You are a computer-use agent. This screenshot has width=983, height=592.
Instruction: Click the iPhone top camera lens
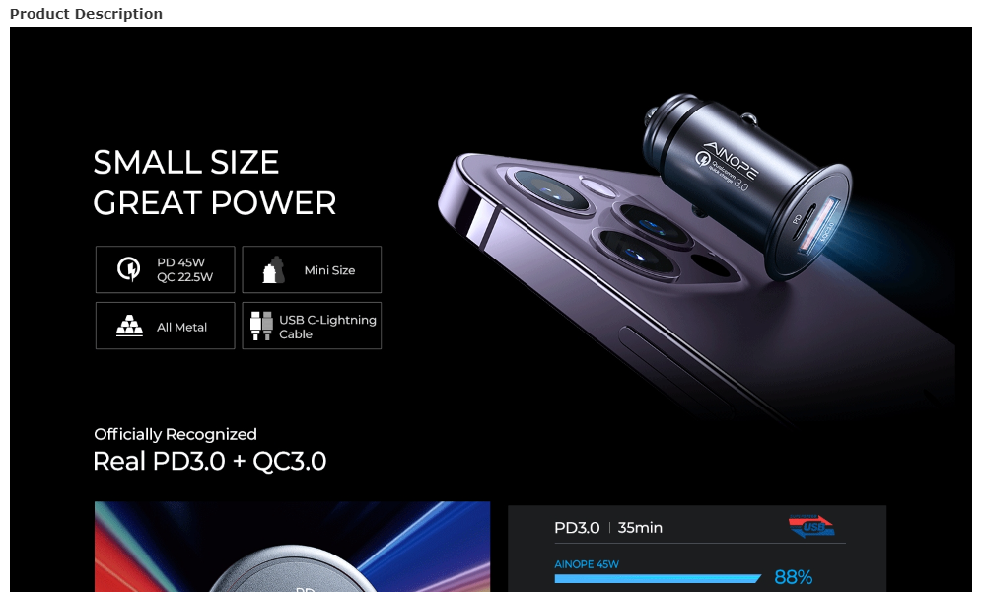550,189
